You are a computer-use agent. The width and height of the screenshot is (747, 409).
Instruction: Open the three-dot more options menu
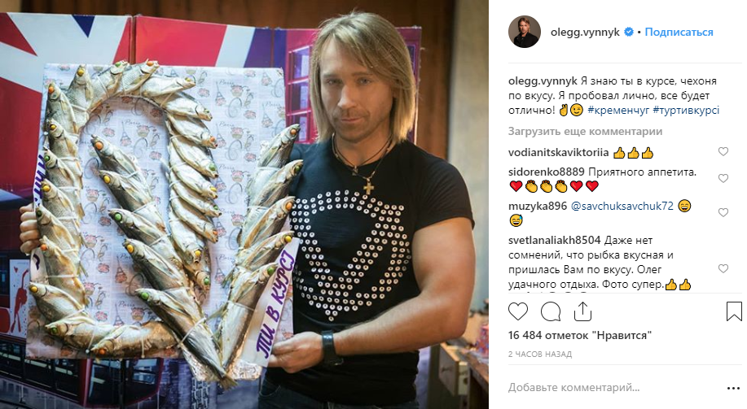pyautogui.click(x=733, y=389)
